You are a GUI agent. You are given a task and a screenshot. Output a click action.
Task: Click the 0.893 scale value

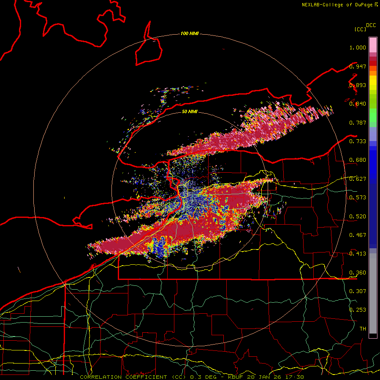[x=358, y=85]
